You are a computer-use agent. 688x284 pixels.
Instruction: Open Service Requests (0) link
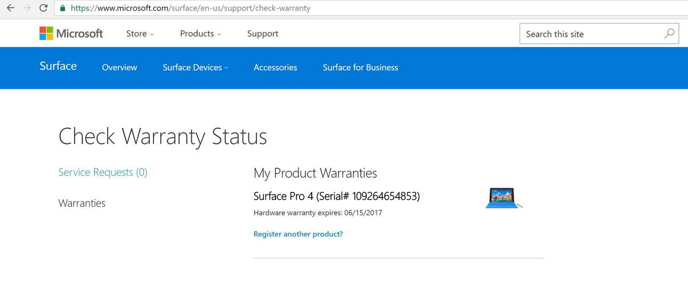tap(102, 172)
